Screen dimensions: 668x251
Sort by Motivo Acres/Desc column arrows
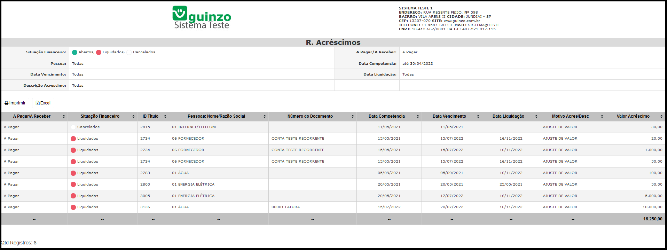(602, 117)
